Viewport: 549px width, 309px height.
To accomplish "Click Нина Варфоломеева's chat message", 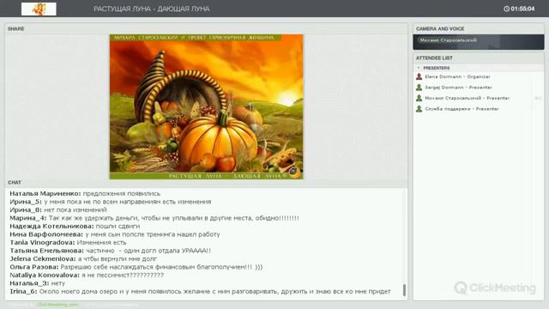I will click(115, 234).
